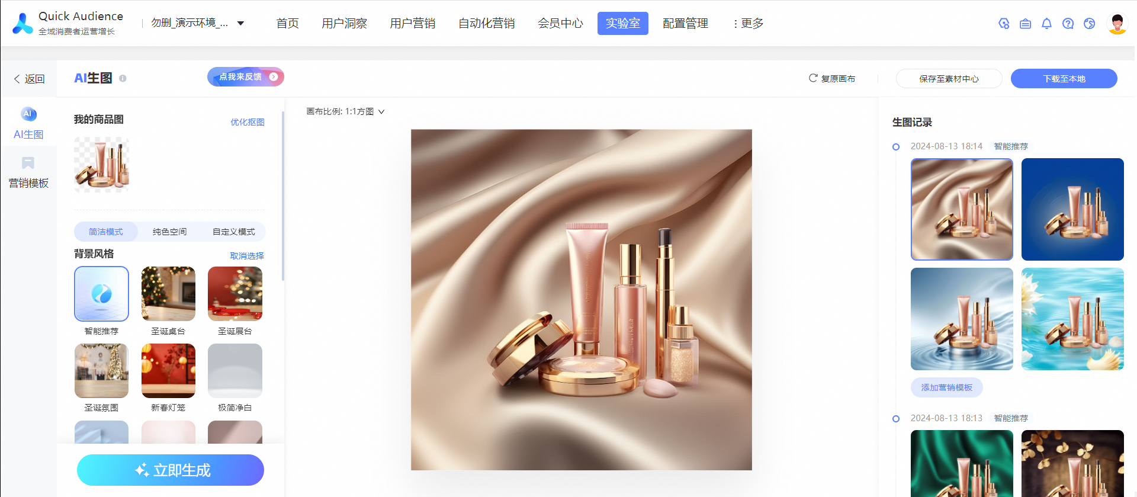Open the 会员中心 menu
Image resolution: width=1137 pixels, height=497 pixels.
pos(560,24)
